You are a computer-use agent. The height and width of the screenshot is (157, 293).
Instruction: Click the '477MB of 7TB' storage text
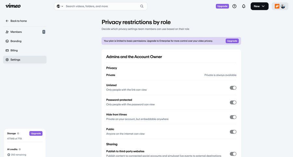pos(14,139)
